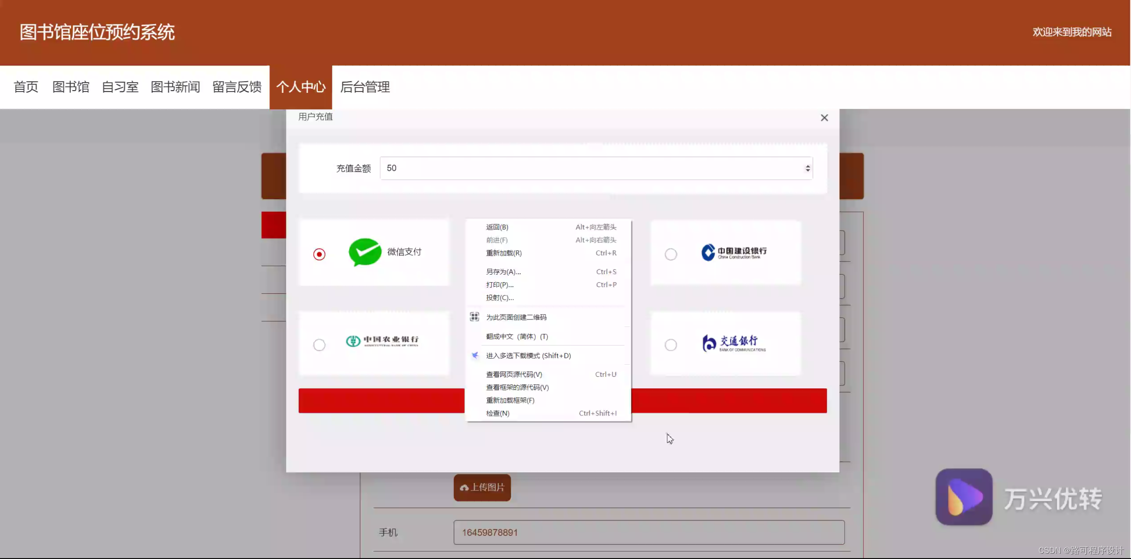Select 投射(C)... in the context menu
The height and width of the screenshot is (559, 1131).
coord(548,298)
